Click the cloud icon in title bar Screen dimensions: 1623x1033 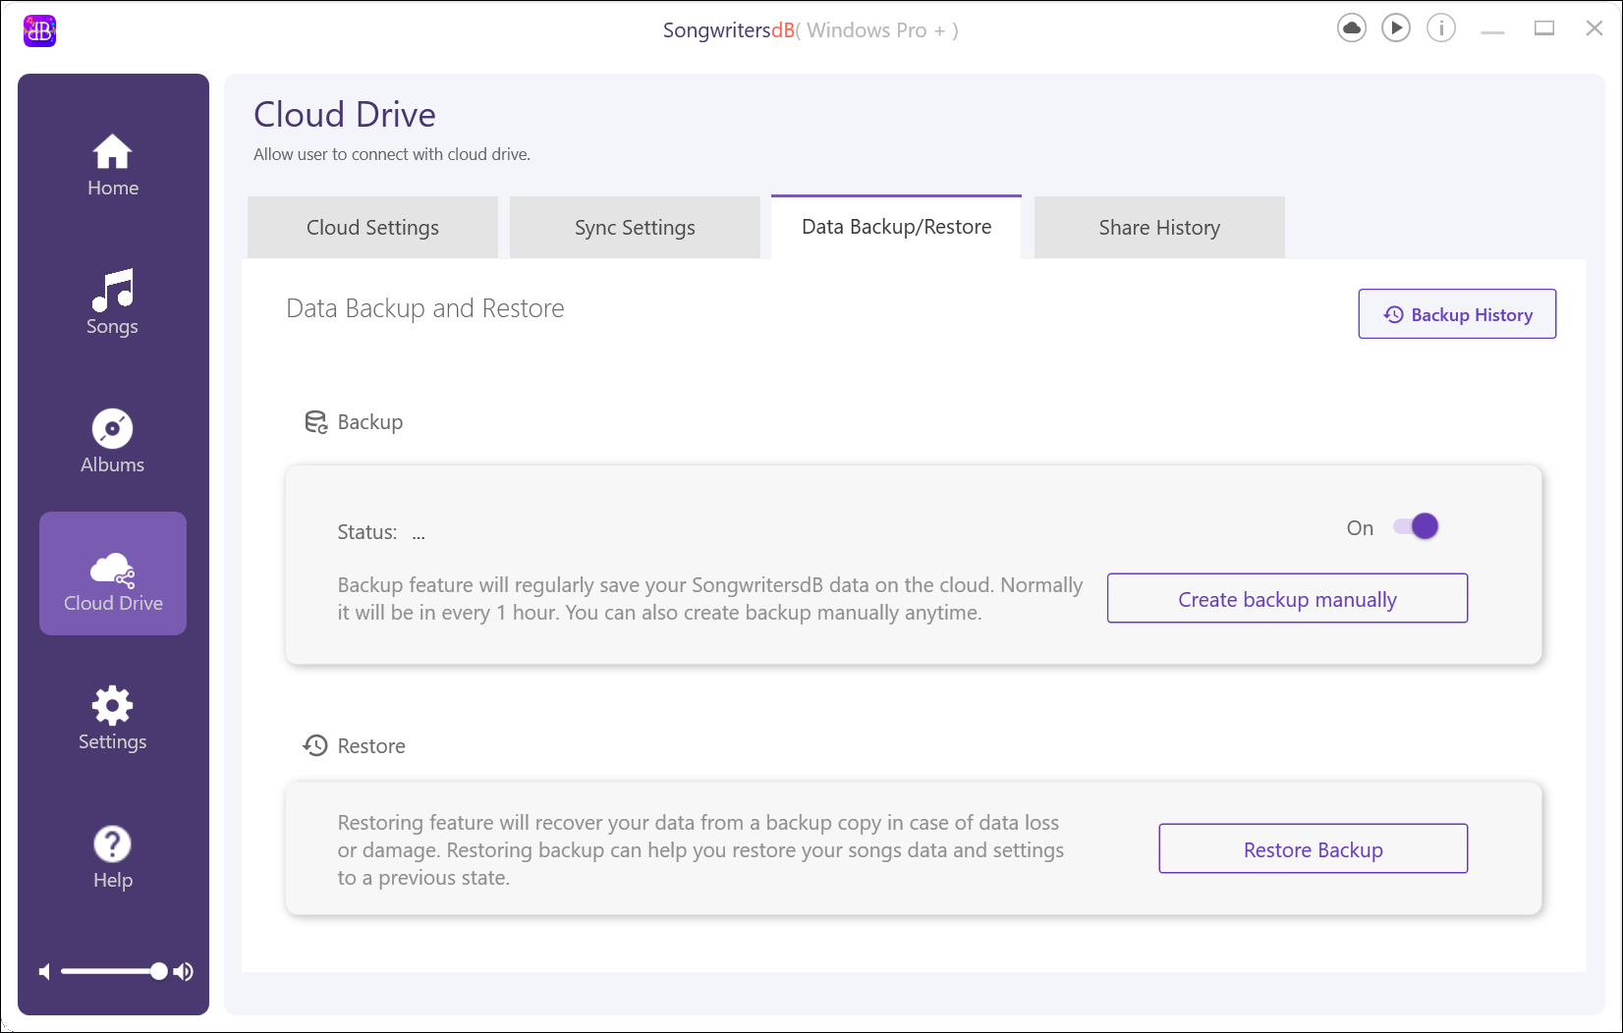tap(1352, 28)
